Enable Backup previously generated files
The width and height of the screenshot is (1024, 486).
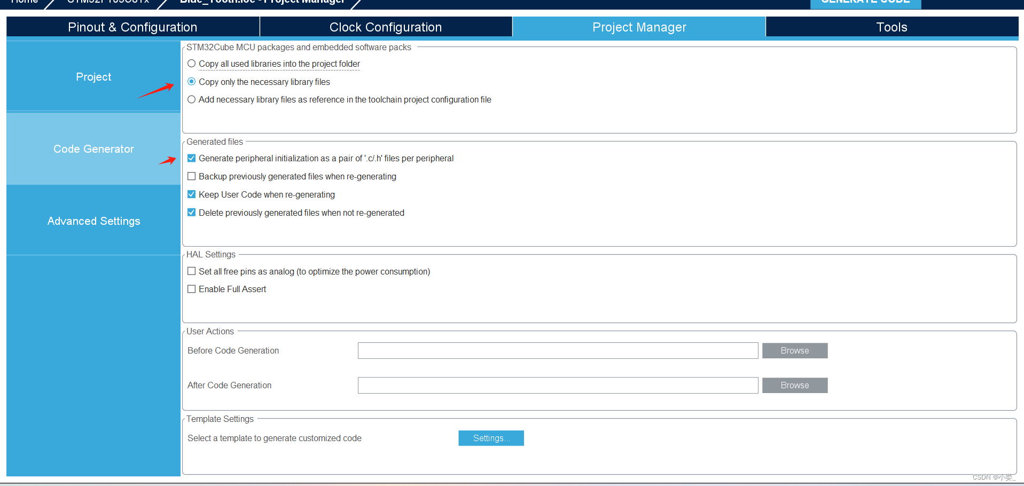192,176
